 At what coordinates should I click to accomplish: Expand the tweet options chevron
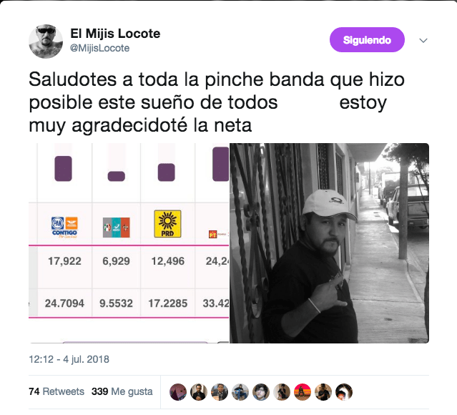423,40
